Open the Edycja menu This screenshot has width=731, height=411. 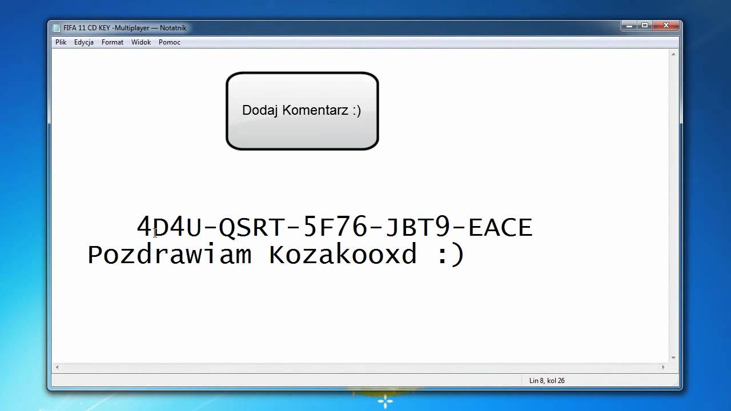click(x=84, y=42)
